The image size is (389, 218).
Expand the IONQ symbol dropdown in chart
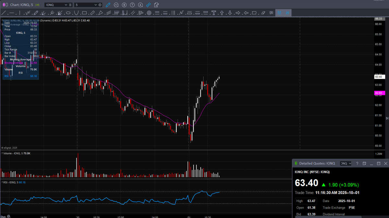click(66, 5)
